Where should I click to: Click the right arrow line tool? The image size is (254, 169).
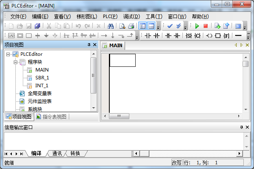[104, 36]
